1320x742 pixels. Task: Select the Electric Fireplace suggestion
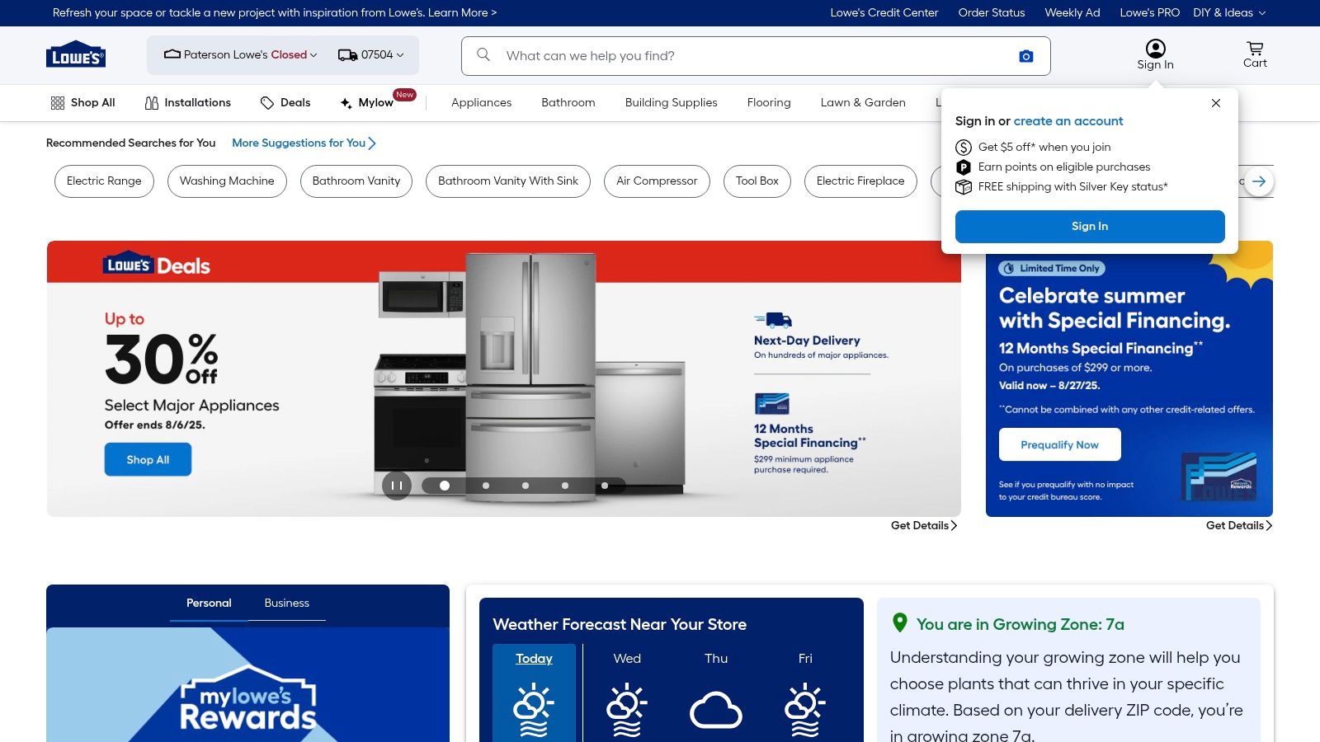click(x=860, y=181)
